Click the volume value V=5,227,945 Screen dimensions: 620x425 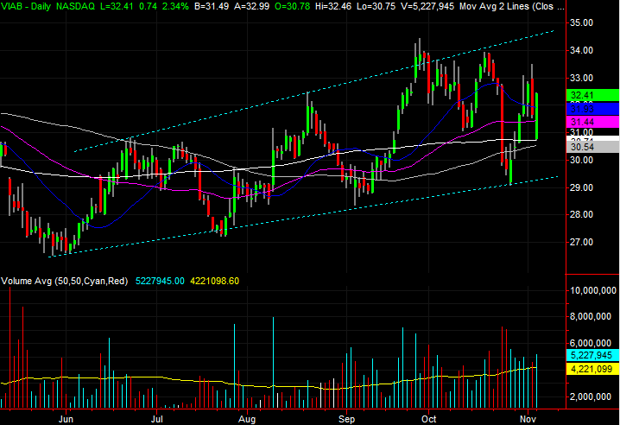(x=427, y=6)
